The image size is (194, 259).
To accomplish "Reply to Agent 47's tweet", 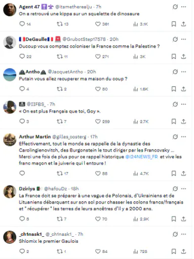I will [22, 24].
